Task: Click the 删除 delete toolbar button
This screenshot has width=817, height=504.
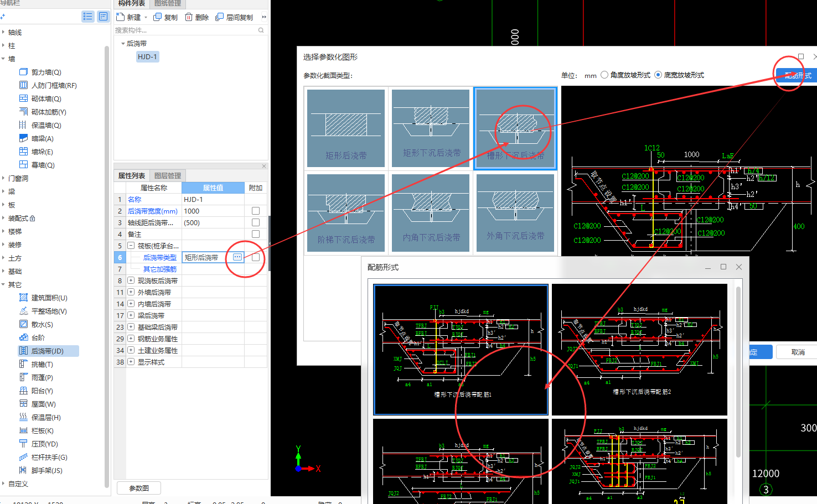Action: coord(197,17)
